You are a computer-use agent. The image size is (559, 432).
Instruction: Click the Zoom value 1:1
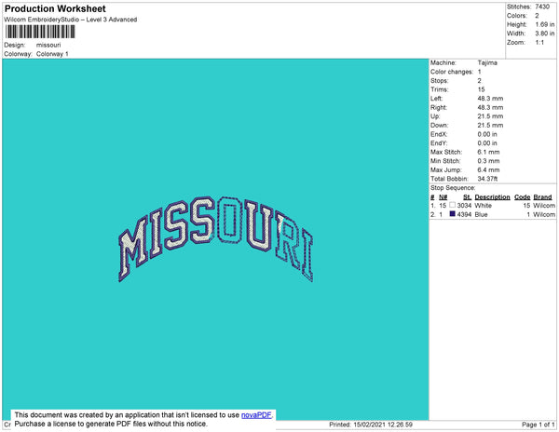pyautogui.click(x=539, y=43)
